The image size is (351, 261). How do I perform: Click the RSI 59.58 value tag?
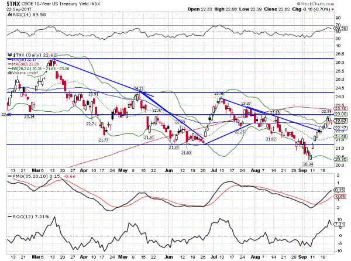tap(340, 28)
